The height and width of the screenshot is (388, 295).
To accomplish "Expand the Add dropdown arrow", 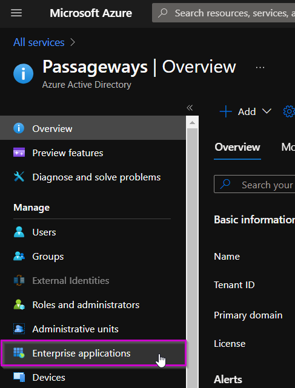I will (267, 111).
